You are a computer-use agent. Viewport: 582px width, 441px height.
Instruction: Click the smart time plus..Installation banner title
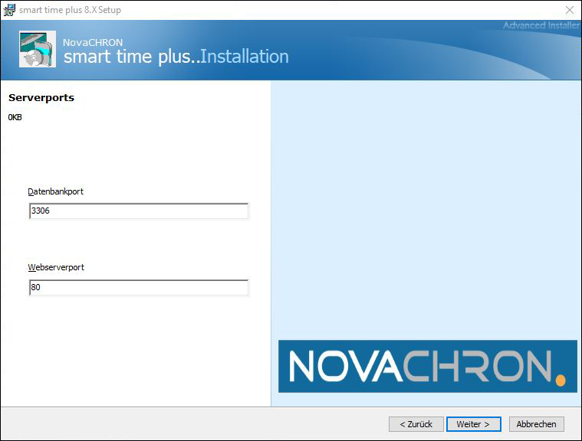point(176,57)
